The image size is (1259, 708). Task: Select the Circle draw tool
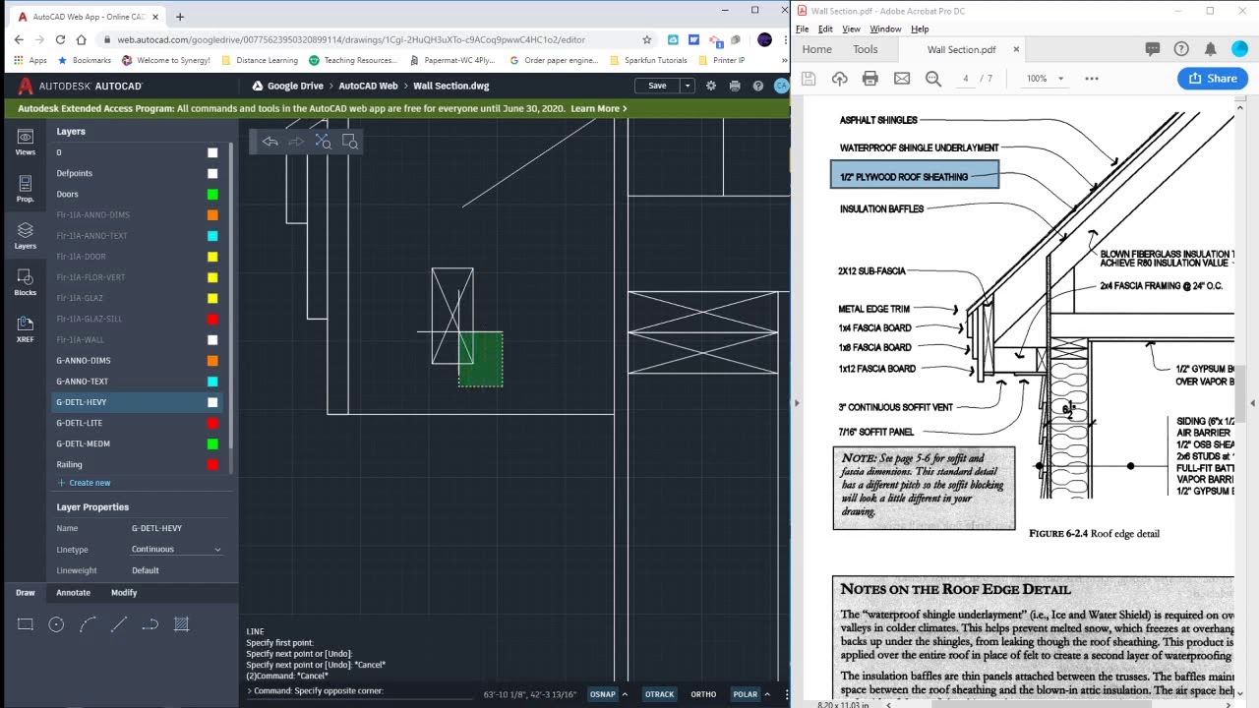(x=56, y=624)
